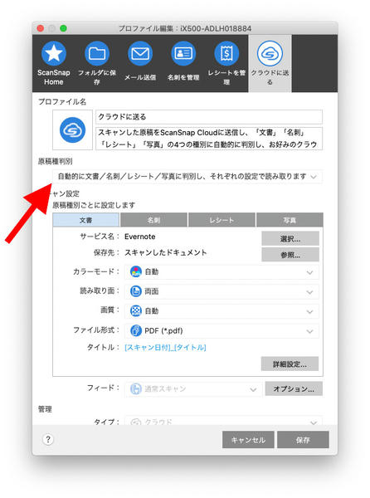Open the help question mark button
Viewport: 370px width, 498px height.
48,440
